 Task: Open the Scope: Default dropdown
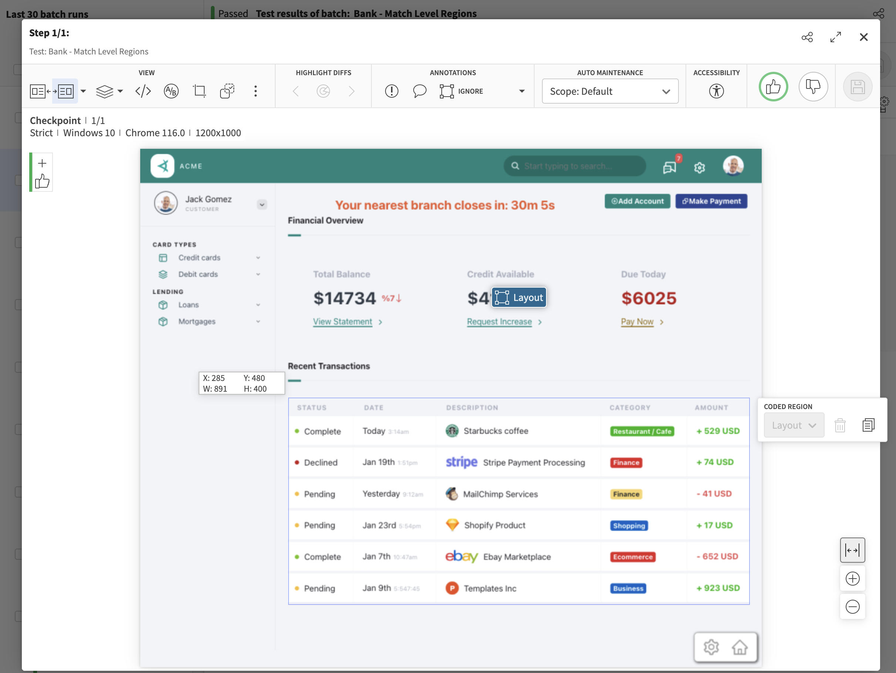(610, 91)
